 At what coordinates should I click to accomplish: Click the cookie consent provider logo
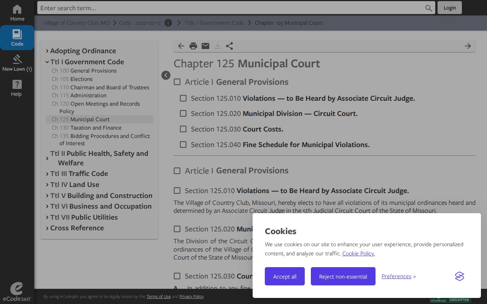coord(460,276)
